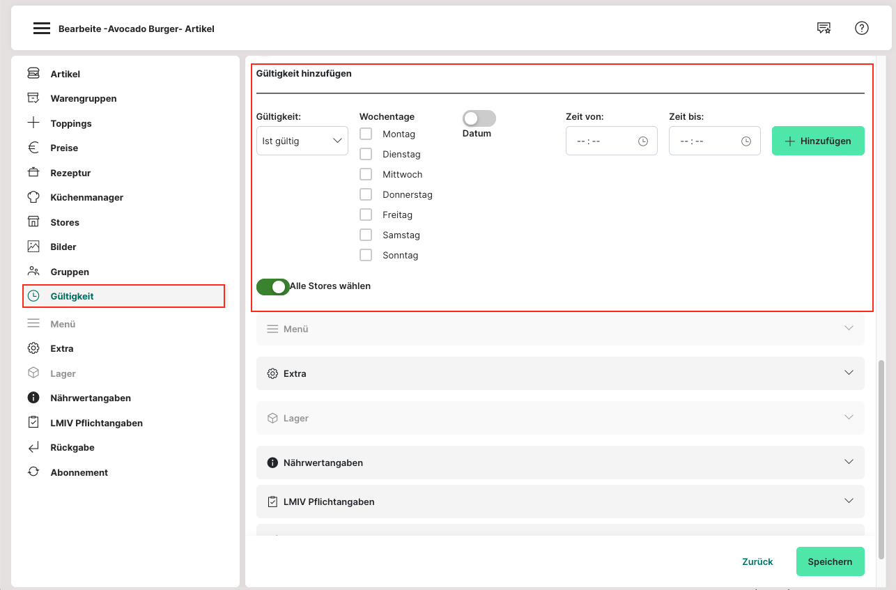Click the Stores shop icon
Viewport: 896px width, 590px height.
pyautogui.click(x=33, y=222)
